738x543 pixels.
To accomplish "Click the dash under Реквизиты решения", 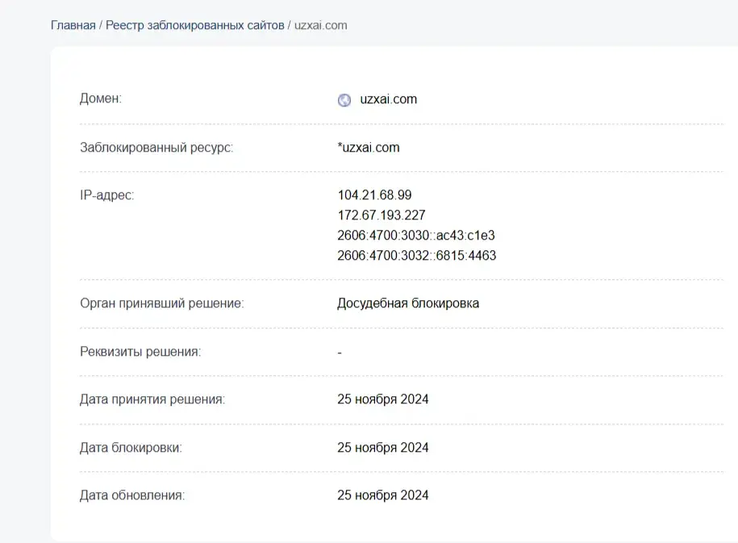I will 340,353.
